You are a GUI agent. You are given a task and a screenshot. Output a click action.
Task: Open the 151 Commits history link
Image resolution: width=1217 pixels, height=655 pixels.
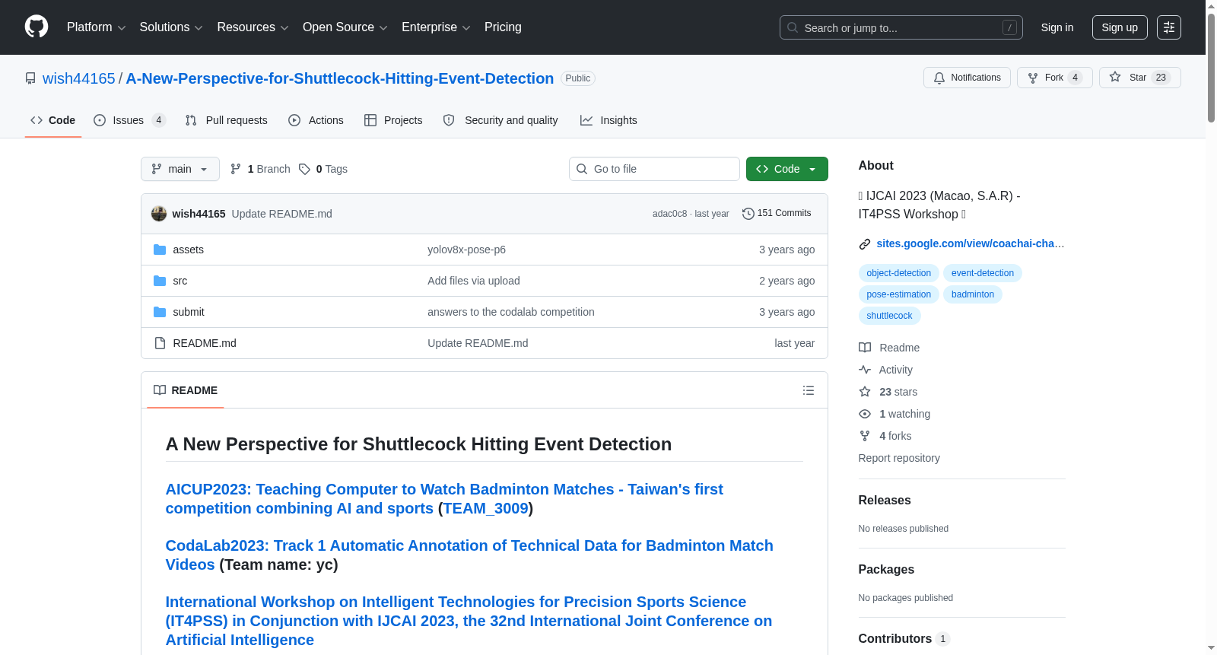point(777,214)
